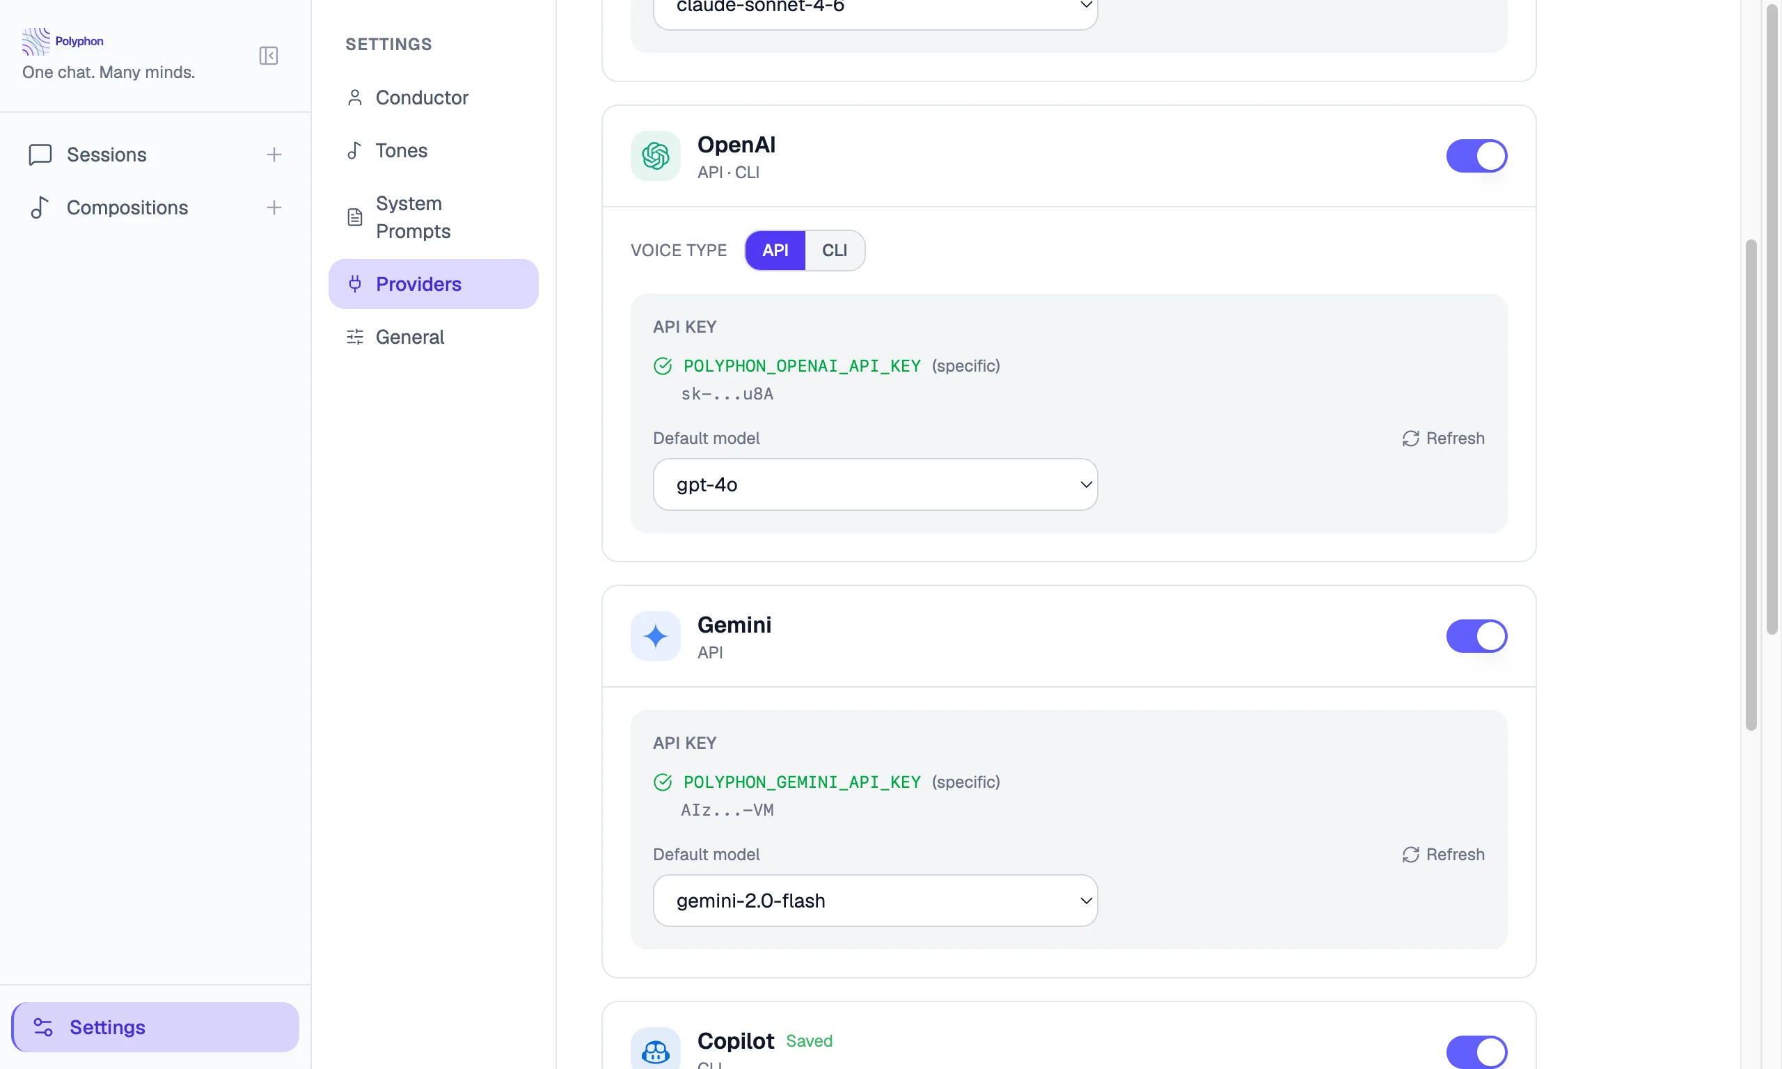
Task: Click the Gemini sparkle icon
Action: (655, 635)
